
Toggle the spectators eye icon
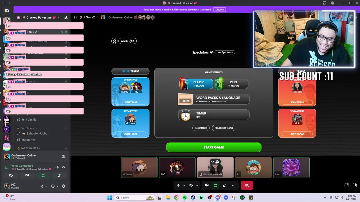pos(212,52)
